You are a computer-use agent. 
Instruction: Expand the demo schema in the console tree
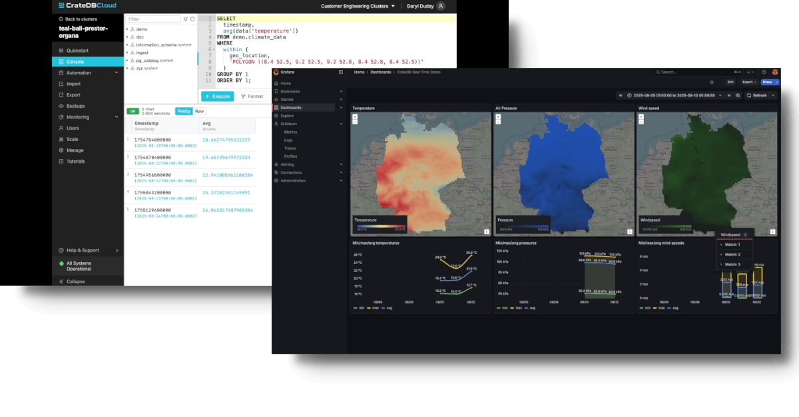click(127, 29)
